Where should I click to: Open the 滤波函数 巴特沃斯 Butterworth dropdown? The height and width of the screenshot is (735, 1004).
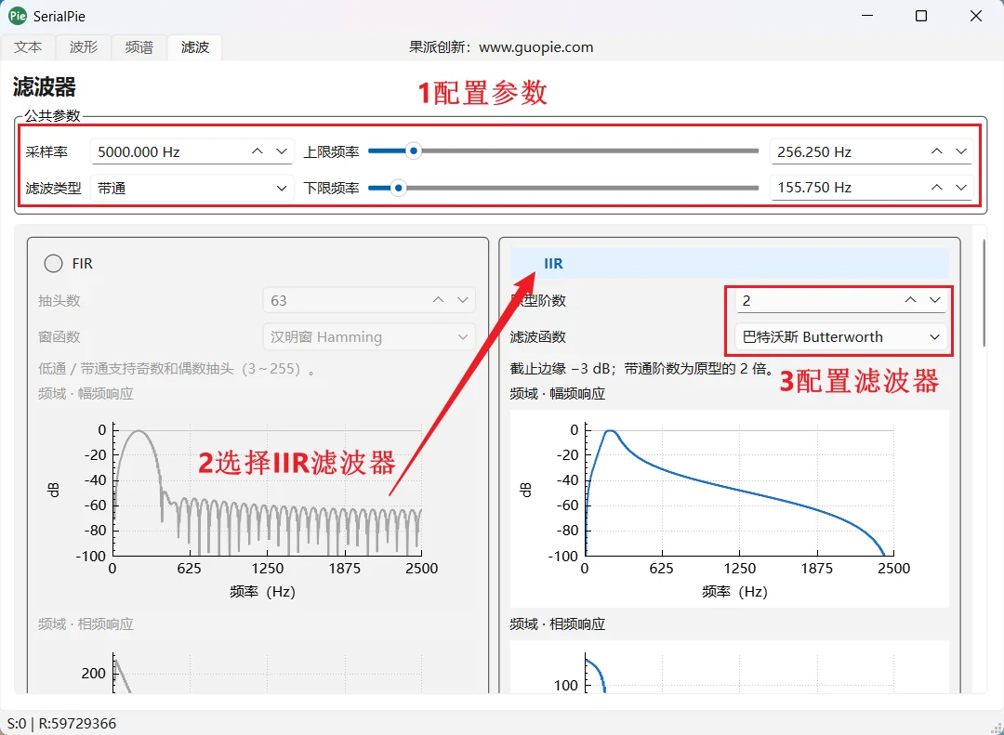click(840, 336)
